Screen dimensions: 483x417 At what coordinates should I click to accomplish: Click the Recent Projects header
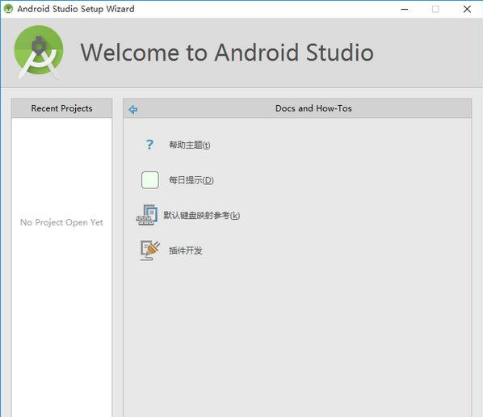pyautogui.click(x=61, y=108)
